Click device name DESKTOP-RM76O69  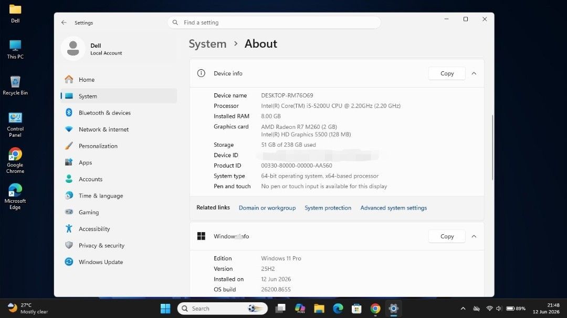point(287,95)
